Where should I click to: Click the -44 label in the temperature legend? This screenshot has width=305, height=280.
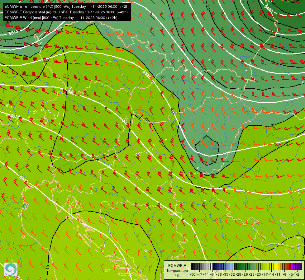pos(206,274)
